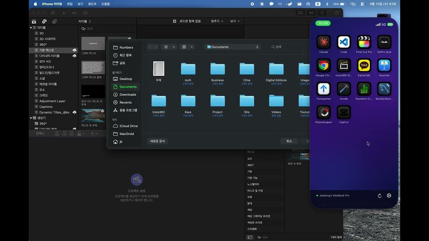The height and width of the screenshot is (241, 429).
Task: Open the Documents location popup in dialog
Action: [232, 47]
